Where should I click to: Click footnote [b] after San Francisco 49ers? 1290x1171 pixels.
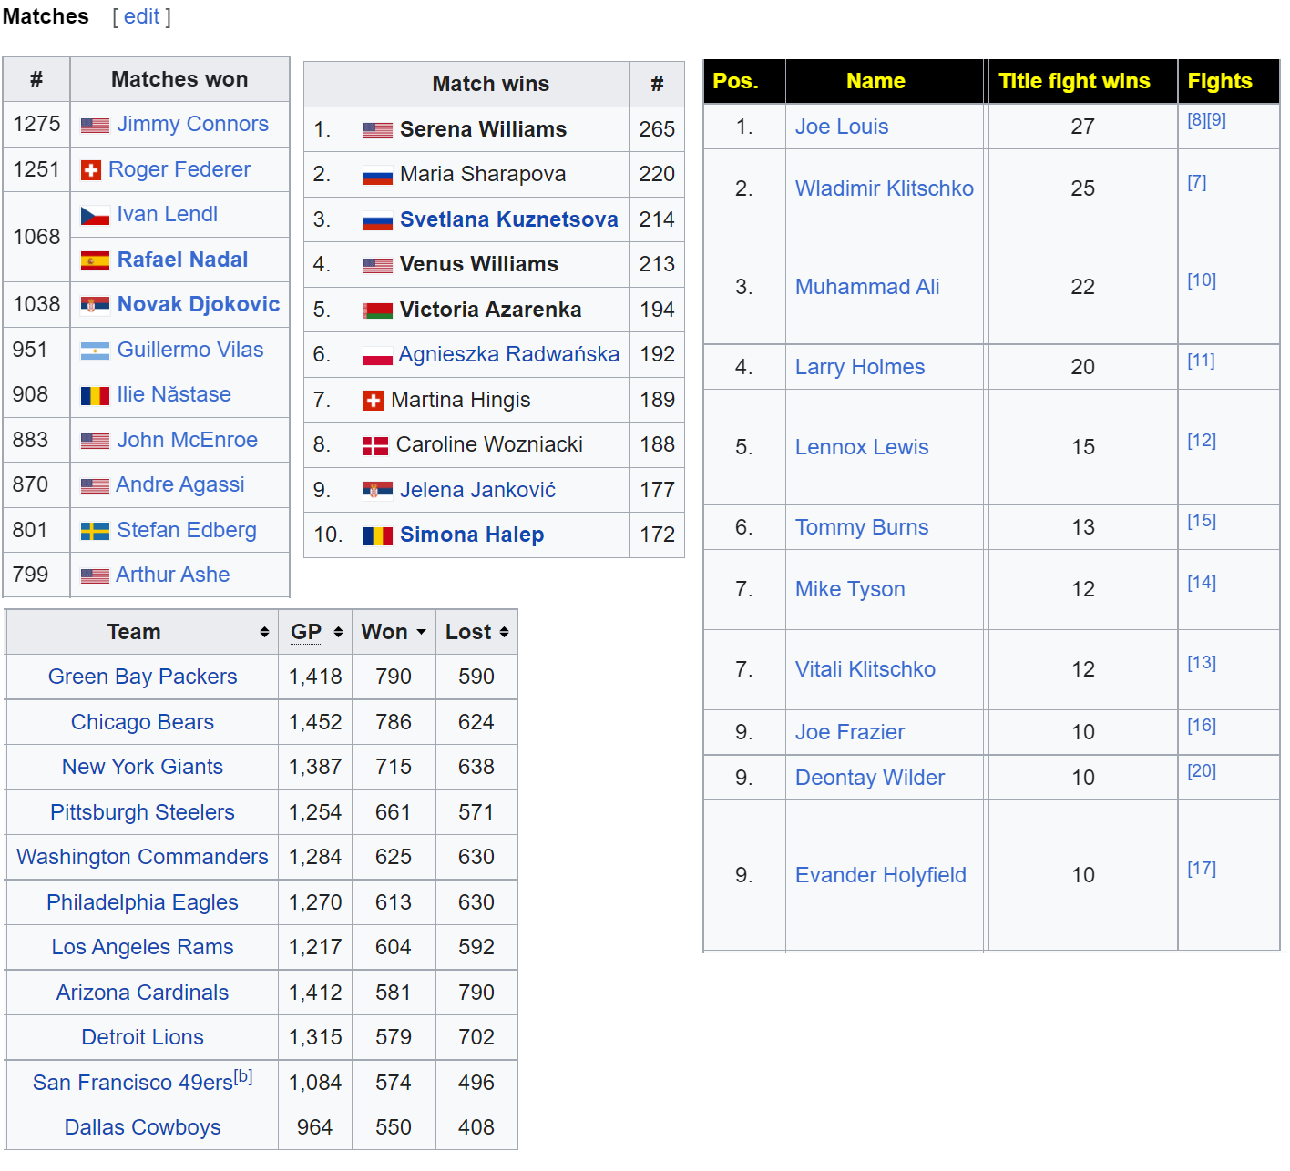(243, 1076)
